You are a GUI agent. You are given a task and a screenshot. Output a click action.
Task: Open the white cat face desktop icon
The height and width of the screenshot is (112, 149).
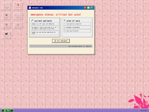[x=18, y=26]
